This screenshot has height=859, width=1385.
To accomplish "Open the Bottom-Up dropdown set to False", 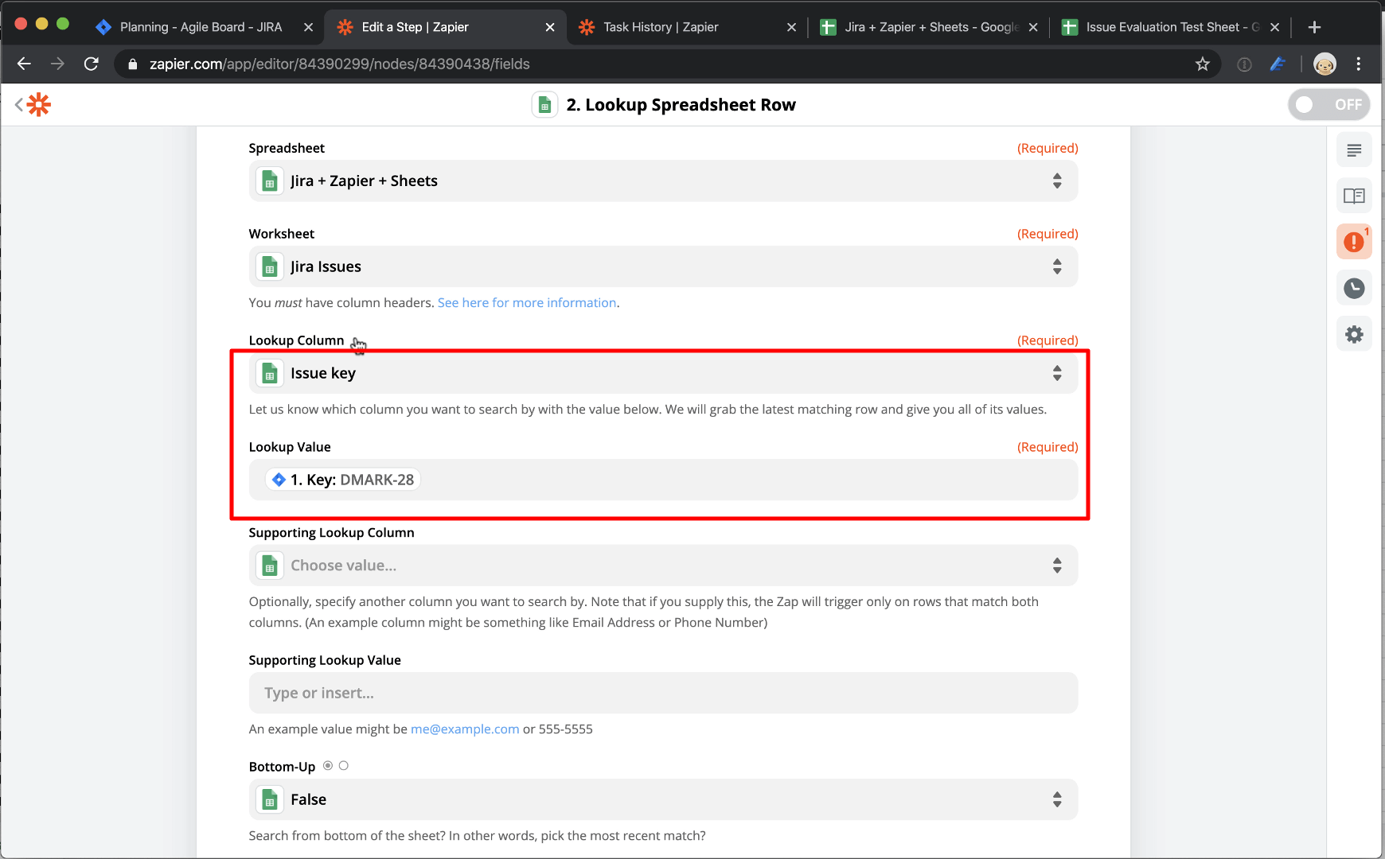I will point(663,799).
